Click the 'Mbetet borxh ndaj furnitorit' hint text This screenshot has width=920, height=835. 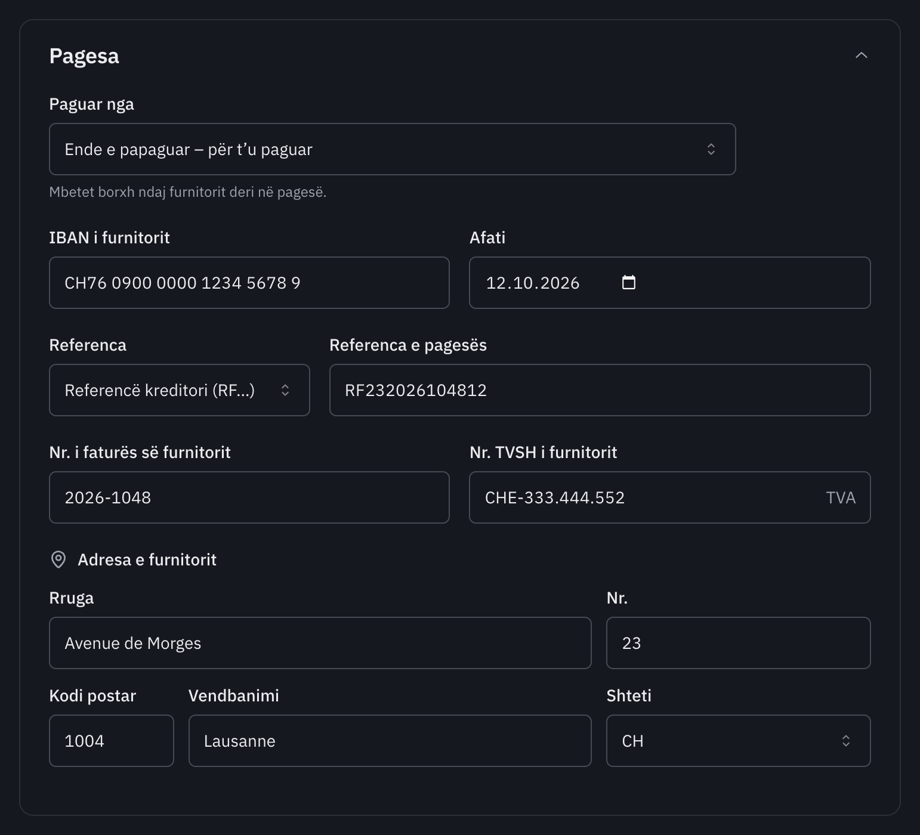pos(188,192)
